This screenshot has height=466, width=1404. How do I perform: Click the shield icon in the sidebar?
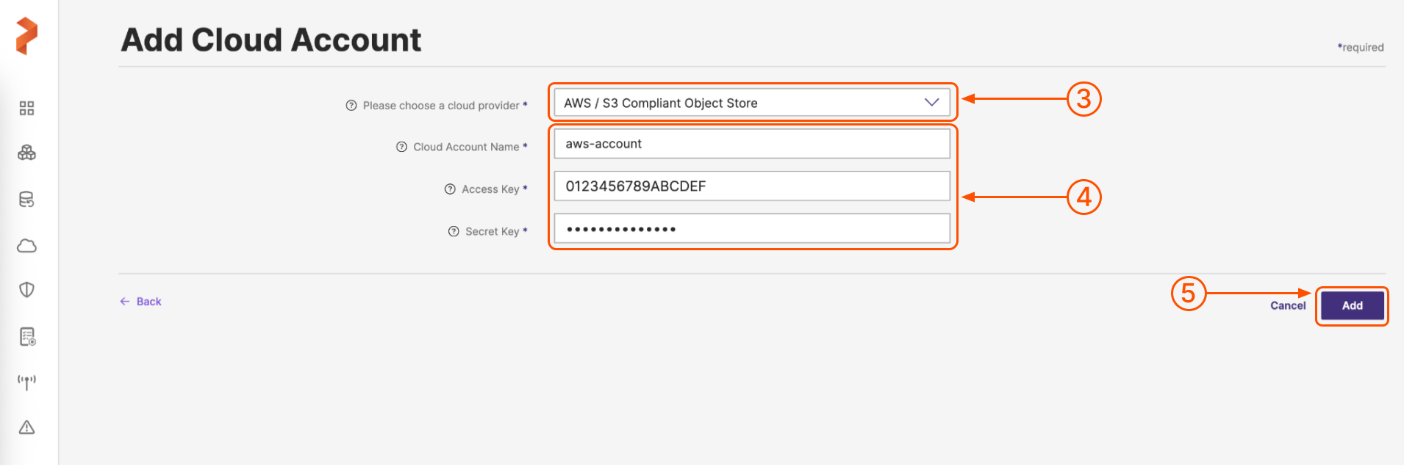tap(26, 290)
